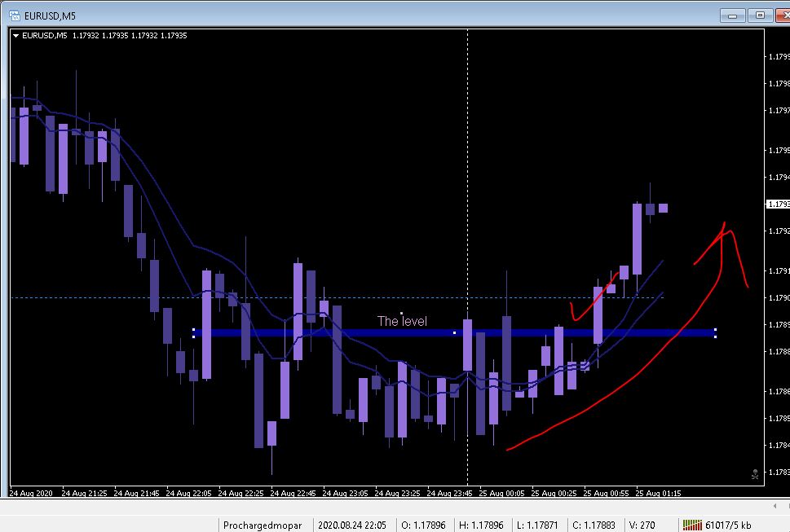Click the skull icon in chart corner

click(x=755, y=474)
